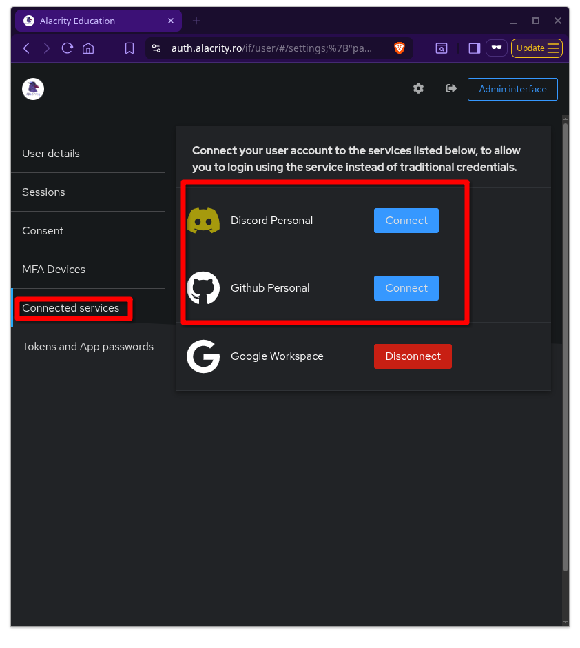Click the Google Workspace label
This screenshot has height=648, width=580.
point(277,356)
